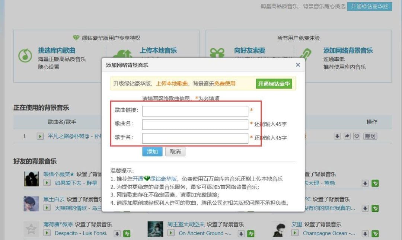The height and width of the screenshot is (240, 402).
Task: Expand the 绿钻豪华版用户专享特权 section header
Action: (x=108, y=37)
